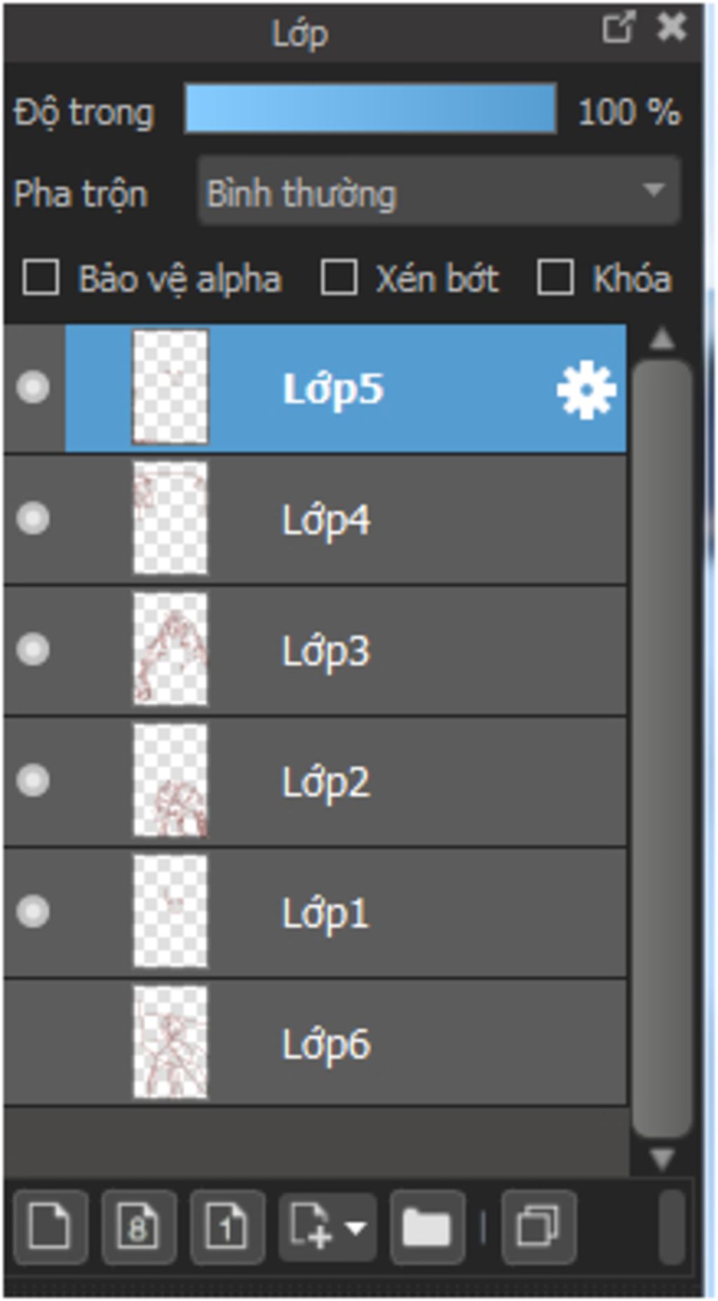This screenshot has width=718, height=1301.
Task: Open the Pha trộn blend mode dropdown
Action: [x=439, y=191]
